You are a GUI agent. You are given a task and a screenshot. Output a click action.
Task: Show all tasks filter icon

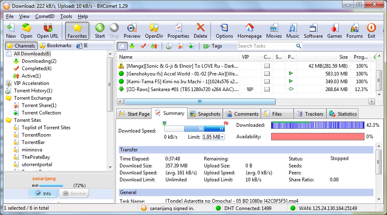pos(122,46)
